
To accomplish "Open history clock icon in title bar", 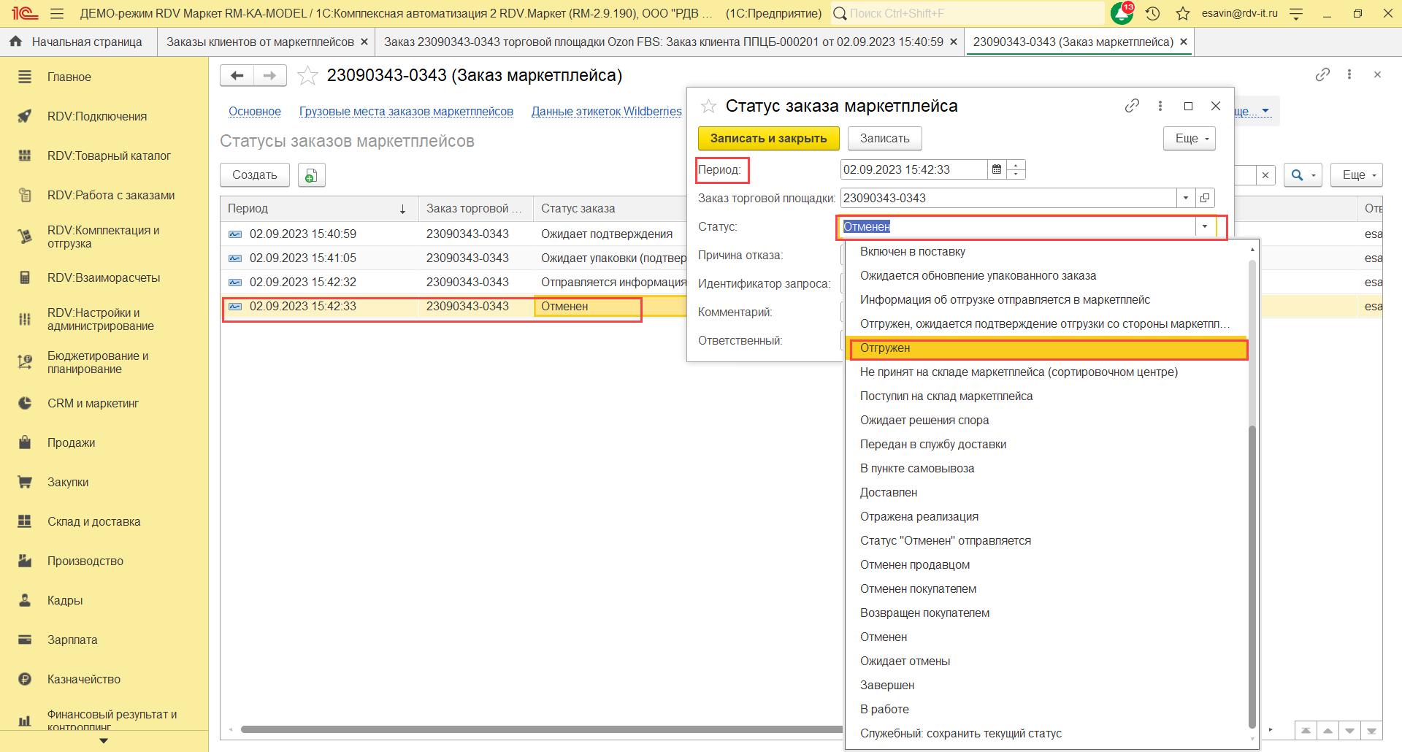I will pos(1153,13).
